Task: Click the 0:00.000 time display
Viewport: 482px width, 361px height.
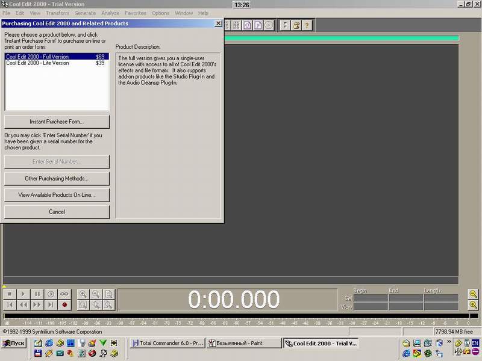Action: pos(234,299)
